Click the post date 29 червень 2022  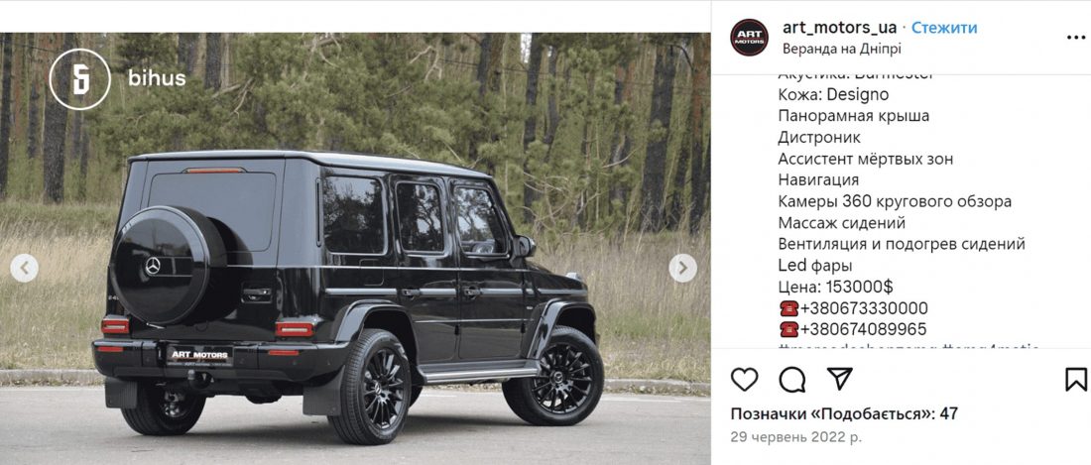(796, 438)
